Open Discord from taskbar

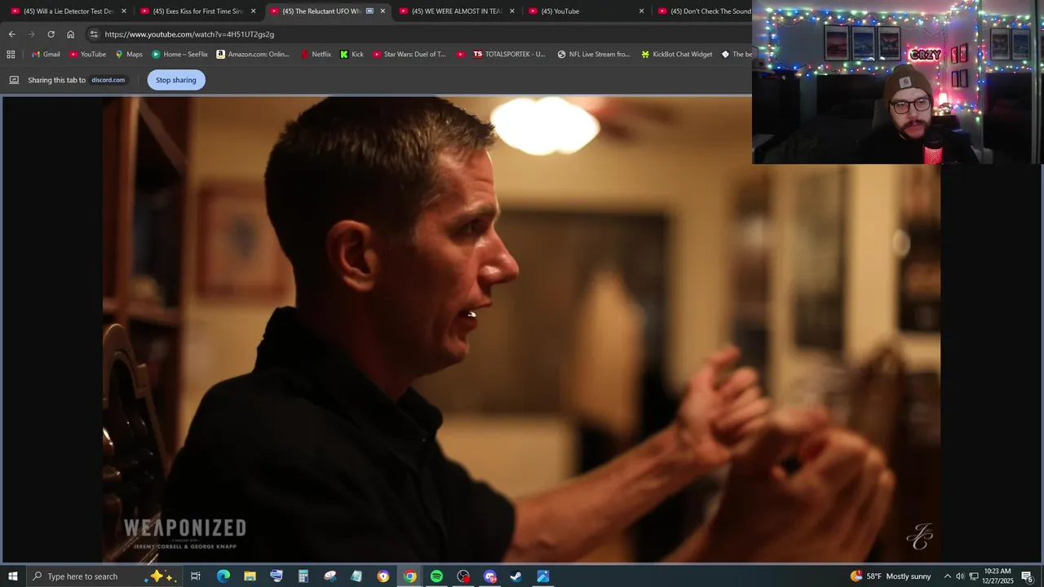[490, 576]
